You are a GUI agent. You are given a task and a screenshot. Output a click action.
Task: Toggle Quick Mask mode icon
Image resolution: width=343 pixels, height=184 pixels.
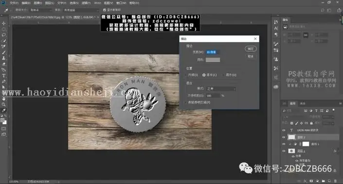click(x=4, y=129)
